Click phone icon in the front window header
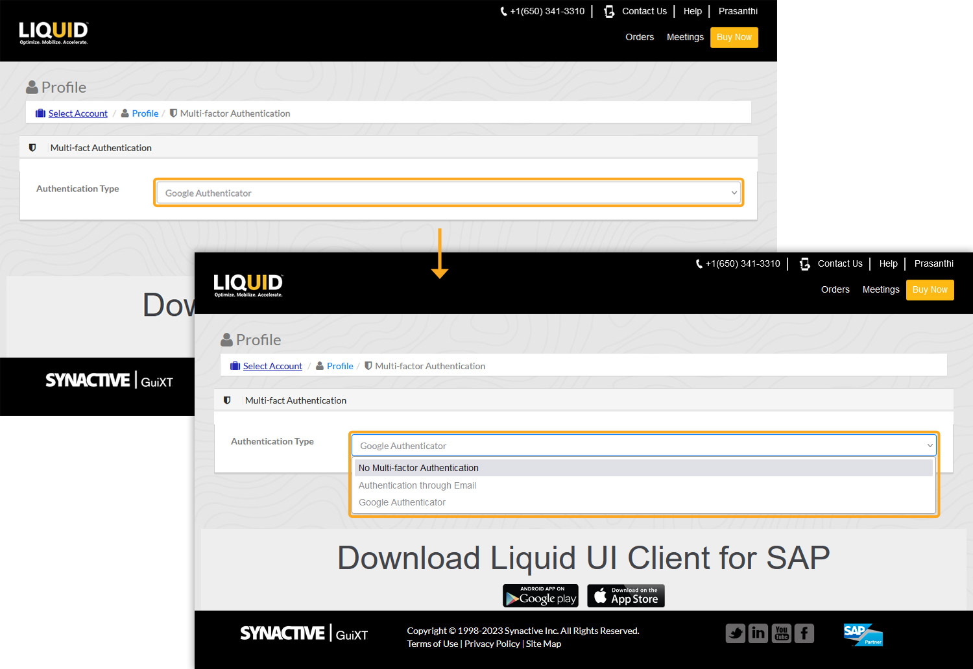The width and height of the screenshot is (973, 669). (699, 264)
